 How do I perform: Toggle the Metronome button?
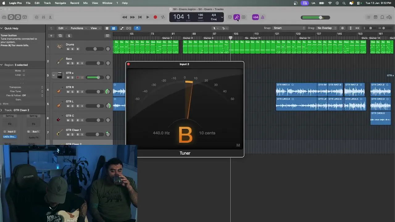pyautogui.click(x=263, y=17)
